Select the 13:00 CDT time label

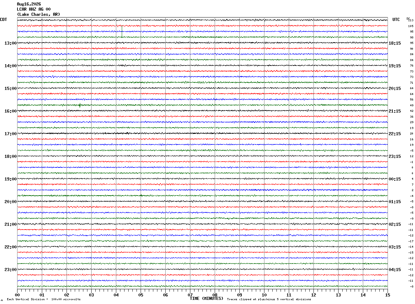click(11, 43)
